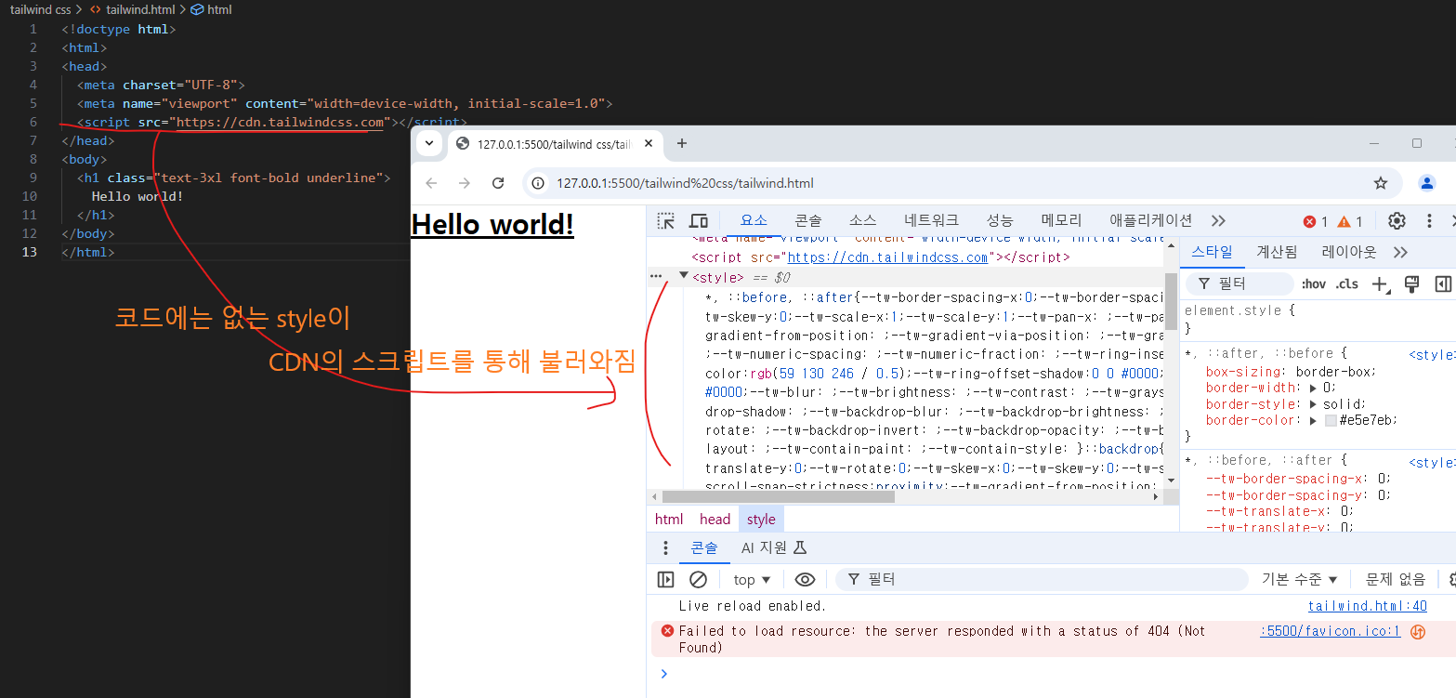The image size is (1456, 698).
Task: Switch to the 메모리 panel tab
Action: pyautogui.click(x=1061, y=221)
